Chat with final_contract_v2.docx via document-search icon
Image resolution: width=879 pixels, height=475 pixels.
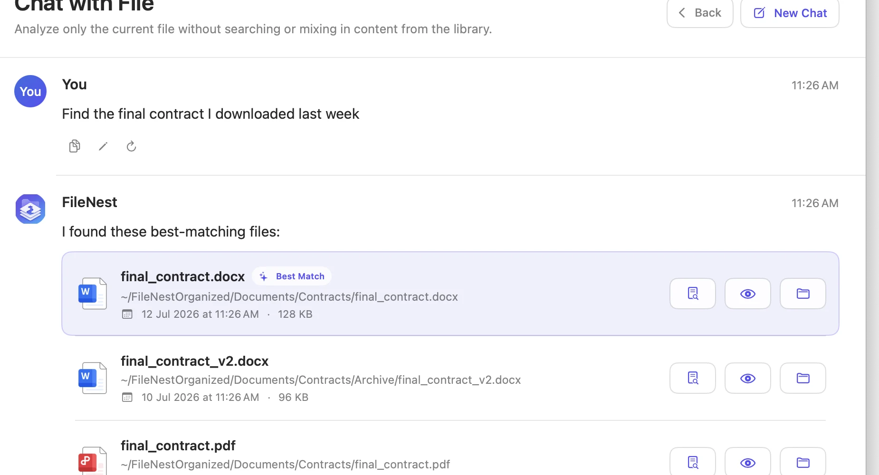point(693,378)
